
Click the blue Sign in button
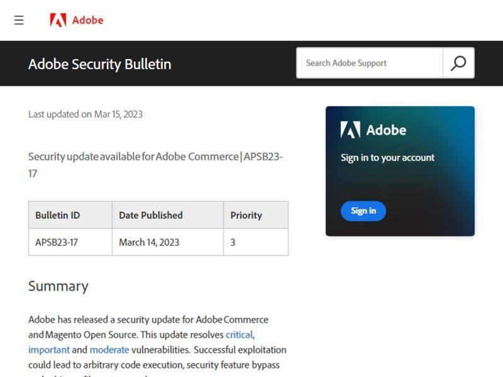pos(363,211)
